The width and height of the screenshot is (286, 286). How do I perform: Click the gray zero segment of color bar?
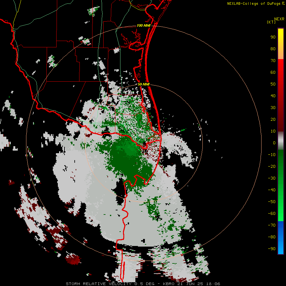281,141
